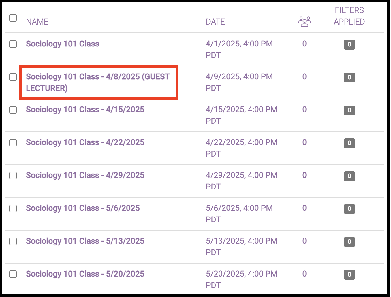
Task: Click the DATE column header
Action: [x=215, y=22]
